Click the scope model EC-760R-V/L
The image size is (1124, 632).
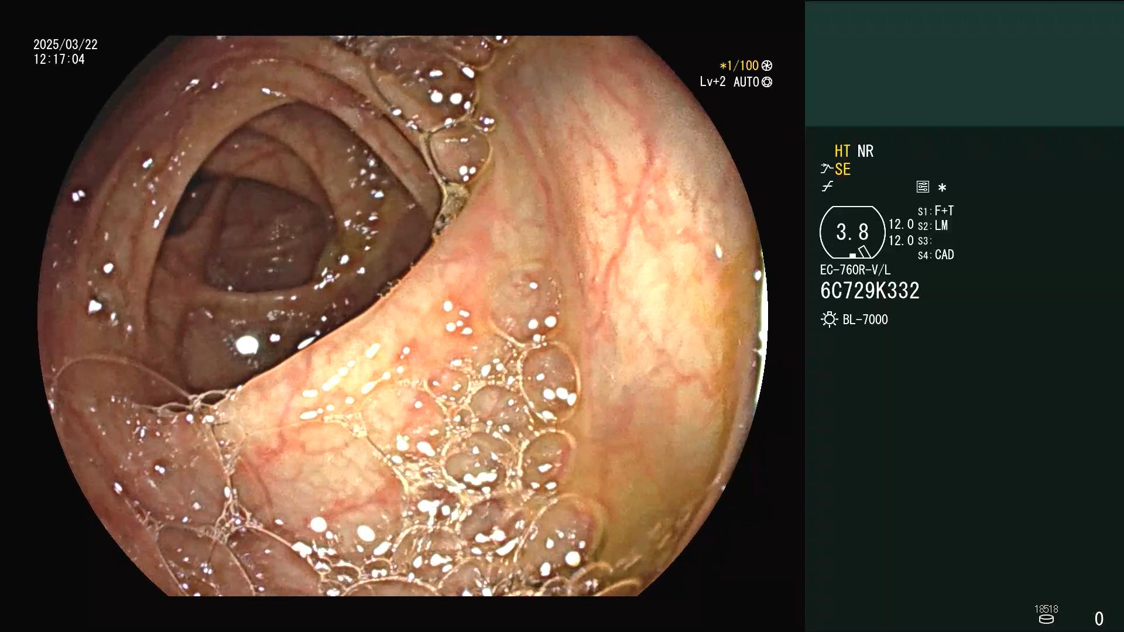pyautogui.click(x=855, y=270)
